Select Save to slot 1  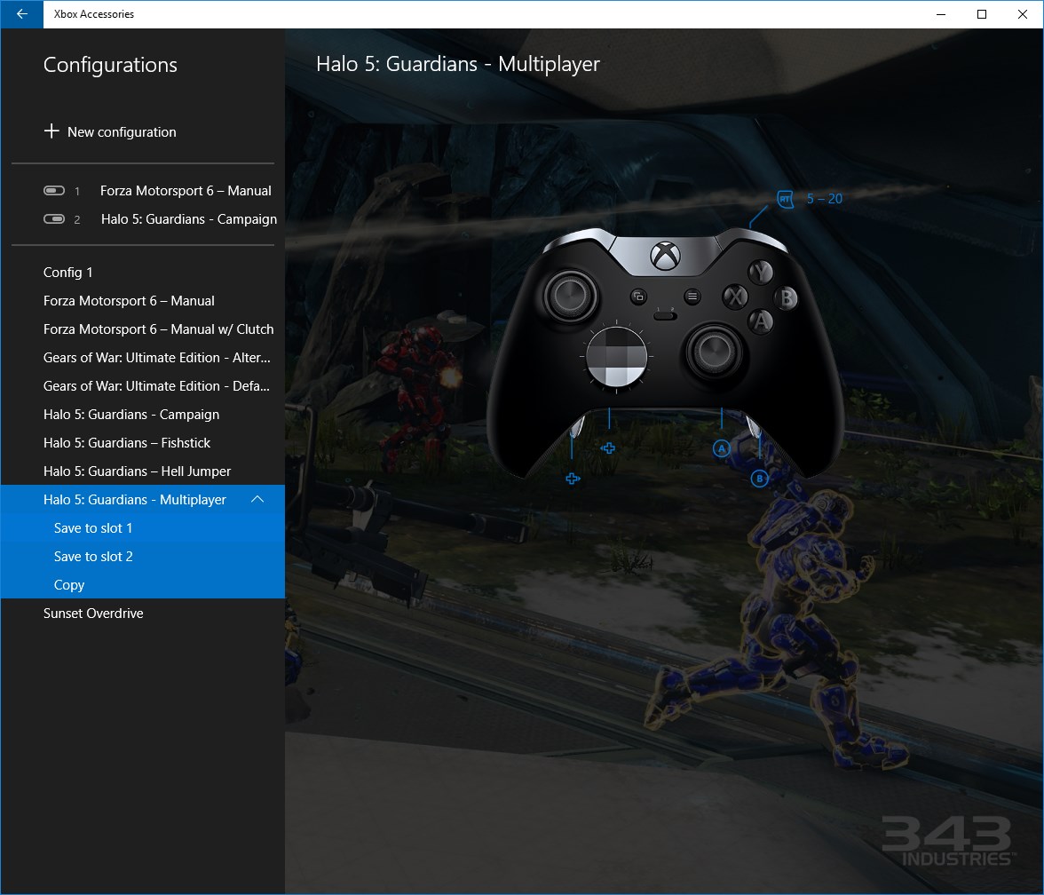tap(142, 528)
